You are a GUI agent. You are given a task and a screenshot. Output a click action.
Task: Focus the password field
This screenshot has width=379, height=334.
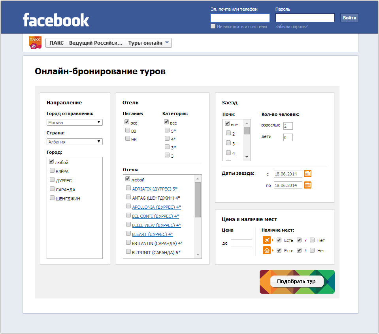point(305,18)
